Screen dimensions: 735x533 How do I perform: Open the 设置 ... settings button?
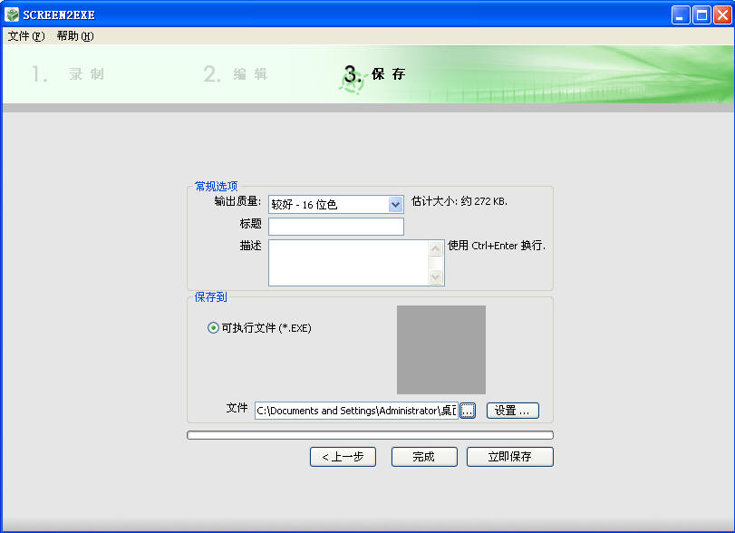coord(513,411)
